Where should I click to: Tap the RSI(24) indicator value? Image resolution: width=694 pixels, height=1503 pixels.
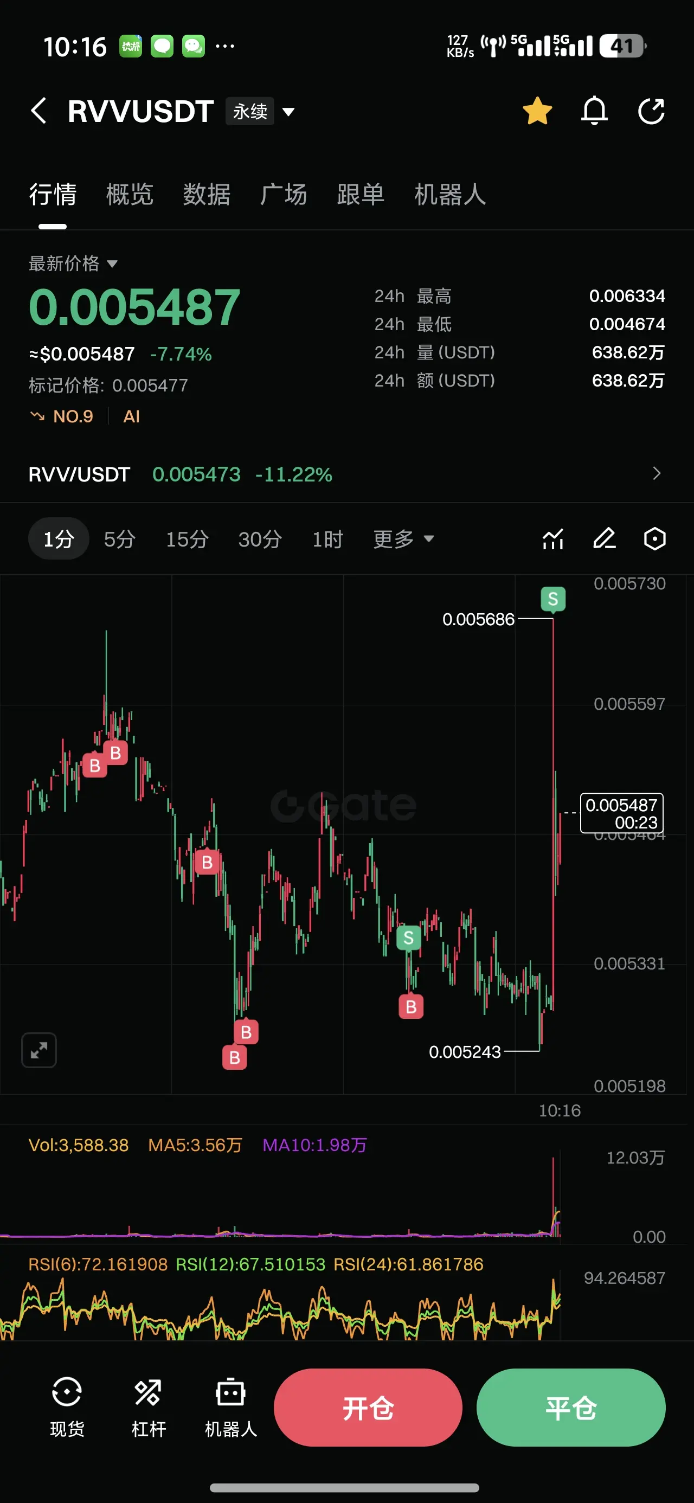pos(409,1264)
